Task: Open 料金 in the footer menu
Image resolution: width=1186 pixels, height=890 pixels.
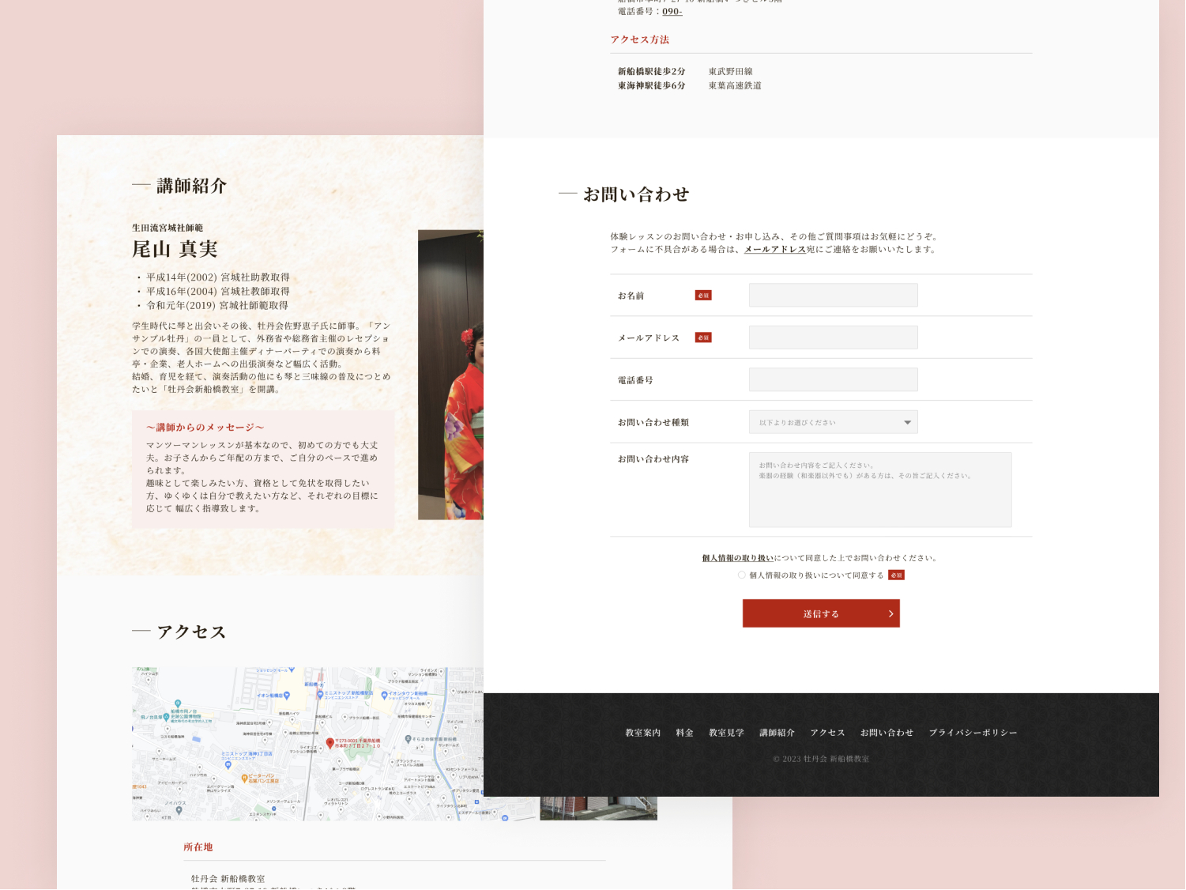Action: (x=684, y=733)
